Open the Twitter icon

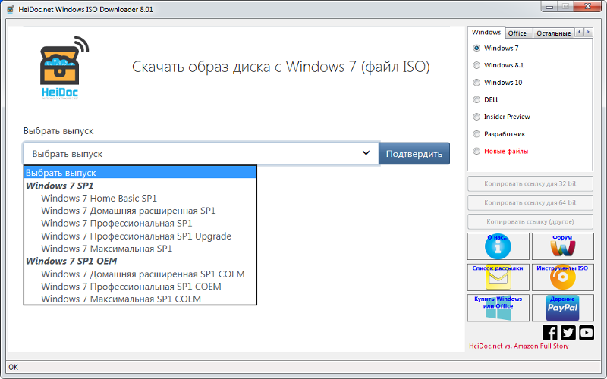click(x=568, y=333)
